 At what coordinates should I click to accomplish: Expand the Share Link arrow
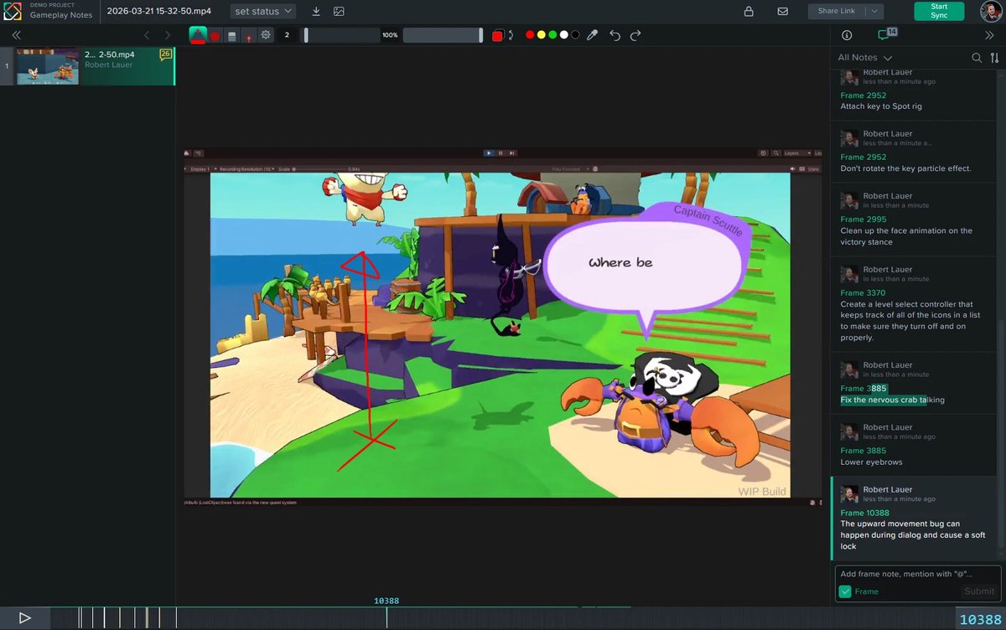pyautogui.click(x=874, y=11)
